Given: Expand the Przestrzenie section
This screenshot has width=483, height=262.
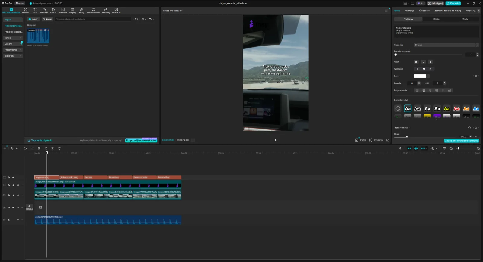Looking at the screenshot, I should click(13, 50).
